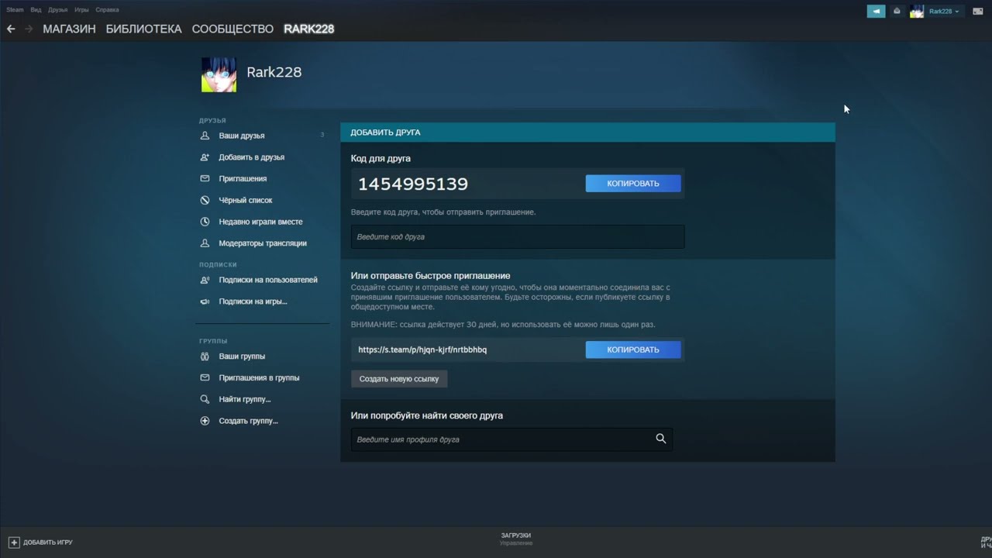Open the Rark228 account dropdown
The image size is (992, 558).
point(944,11)
